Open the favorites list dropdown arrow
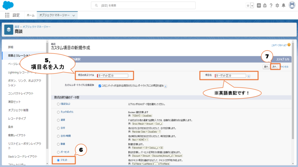This screenshot has height=167, width=298. [x=252, y=6]
